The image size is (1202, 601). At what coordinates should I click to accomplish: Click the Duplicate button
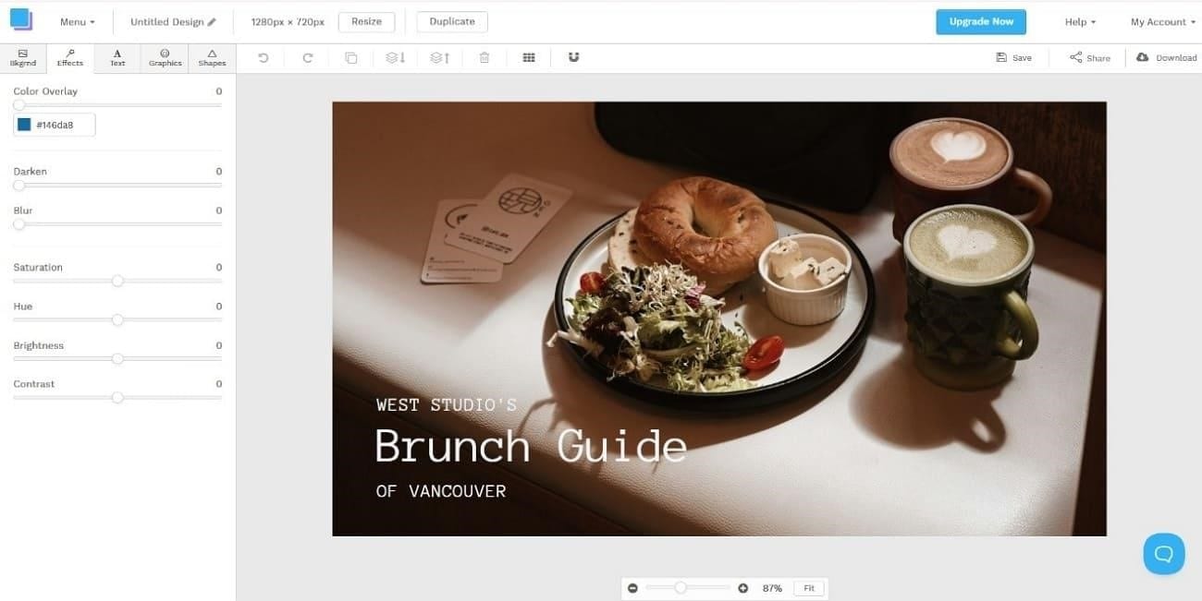[452, 21]
